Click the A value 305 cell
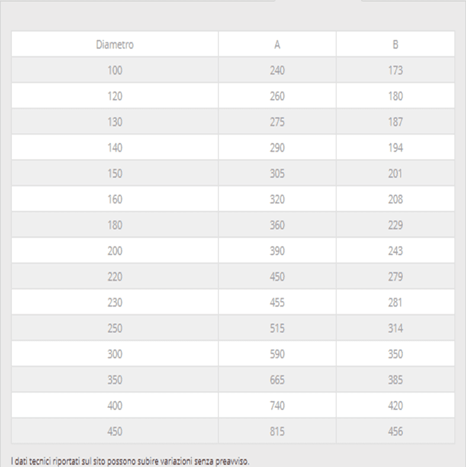 tap(277, 173)
